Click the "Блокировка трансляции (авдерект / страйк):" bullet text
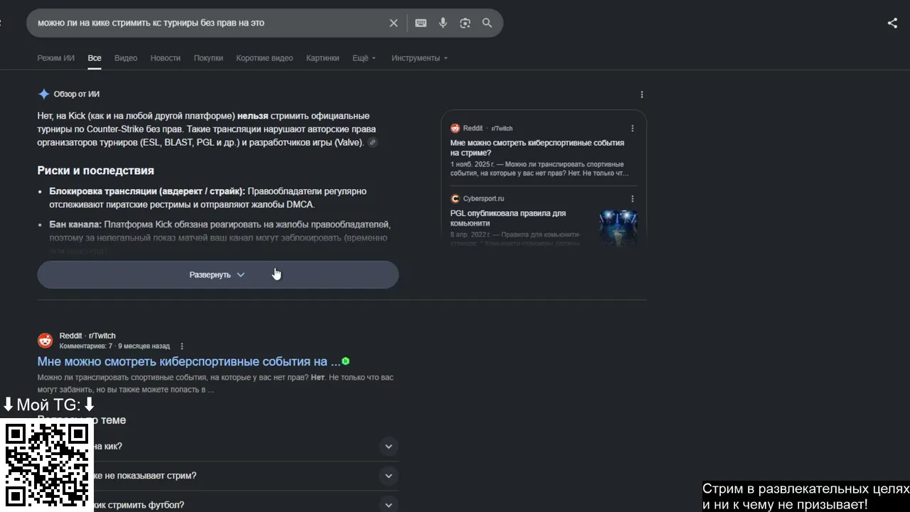Viewport: 910px width, 512px height. pos(147,191)
